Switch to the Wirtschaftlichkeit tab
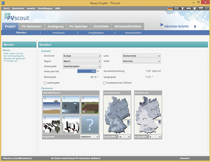 point(128,26)
